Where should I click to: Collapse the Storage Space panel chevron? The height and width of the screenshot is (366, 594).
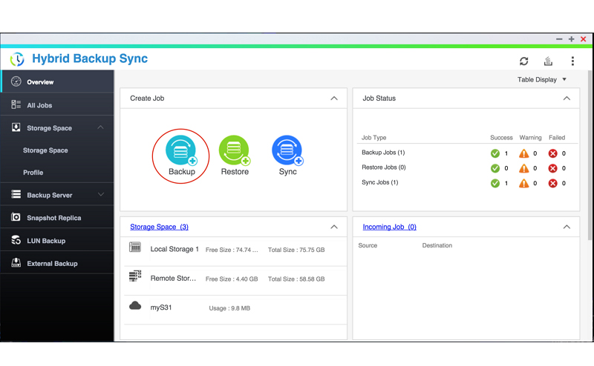[x=333, y=227]
